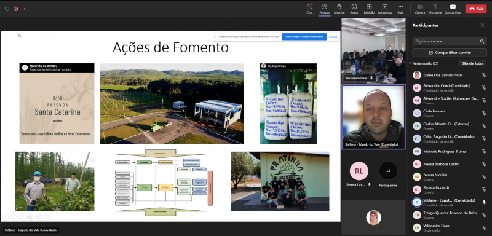This screenshot has height=236, width=492.
Task: Select participant Elaine Dos Santos Pinto
Action: (x=450, y=75)
